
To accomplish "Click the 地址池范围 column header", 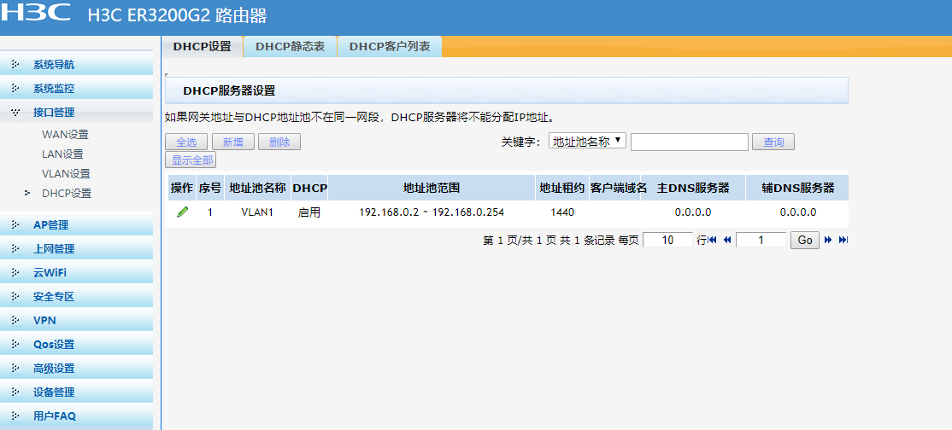I will pos(432,188).
